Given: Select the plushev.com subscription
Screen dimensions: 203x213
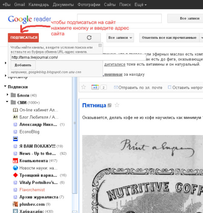Looking at the screenshot, I should coord(32,204).
